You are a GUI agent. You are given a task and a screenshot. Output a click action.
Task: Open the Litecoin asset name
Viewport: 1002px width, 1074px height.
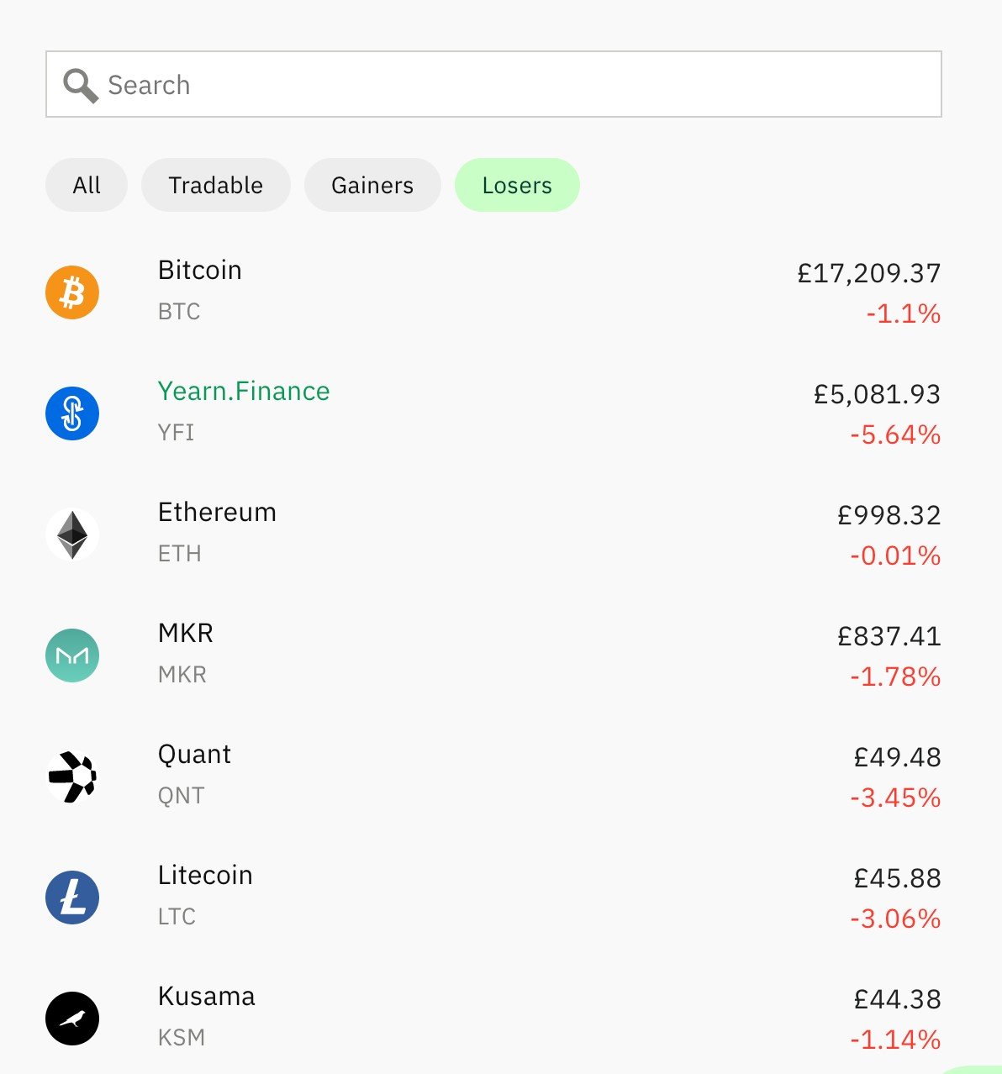tap(205, 876)
